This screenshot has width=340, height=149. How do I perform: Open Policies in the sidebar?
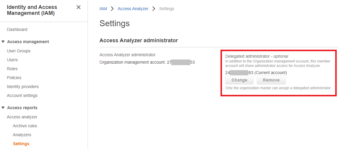[x=14, y=78]
